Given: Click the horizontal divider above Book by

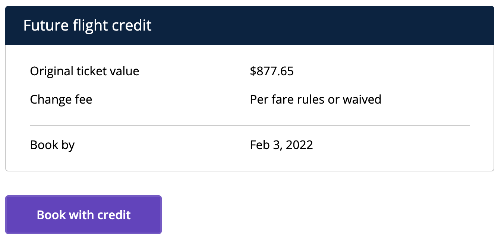Looking at the screenshot, I should (x=249, y=126).
